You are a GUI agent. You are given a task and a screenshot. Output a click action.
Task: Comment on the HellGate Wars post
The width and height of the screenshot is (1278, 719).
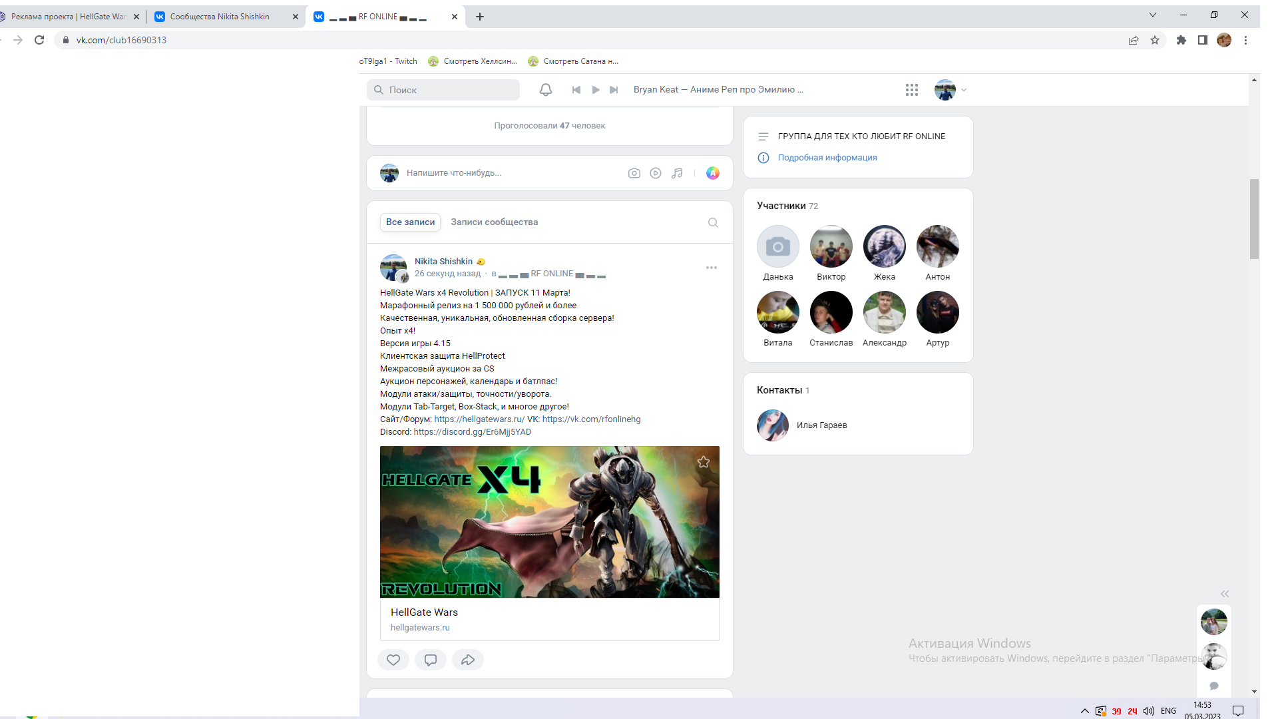431,660
